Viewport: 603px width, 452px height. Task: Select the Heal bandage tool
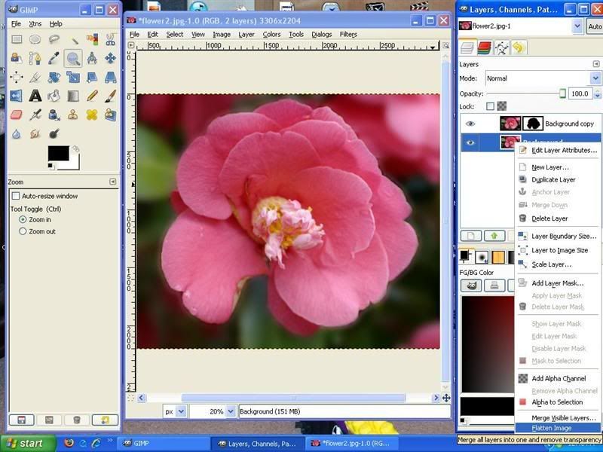point(91,115)
